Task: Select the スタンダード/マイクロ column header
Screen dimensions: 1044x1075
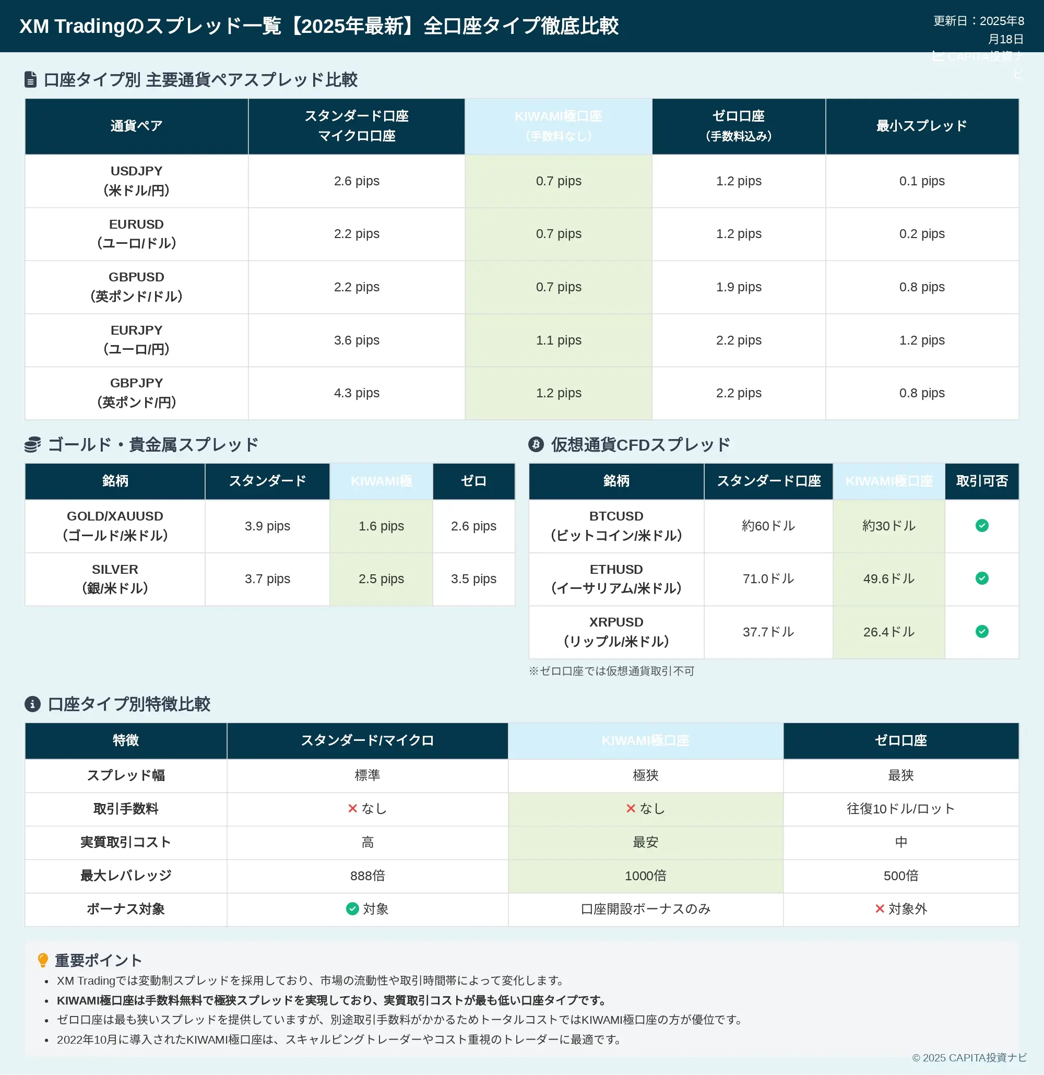Action: 367,740
